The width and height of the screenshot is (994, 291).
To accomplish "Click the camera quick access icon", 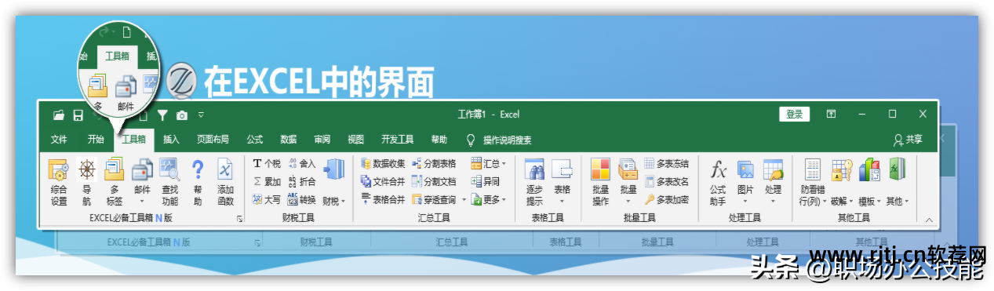I will [182, 115].
